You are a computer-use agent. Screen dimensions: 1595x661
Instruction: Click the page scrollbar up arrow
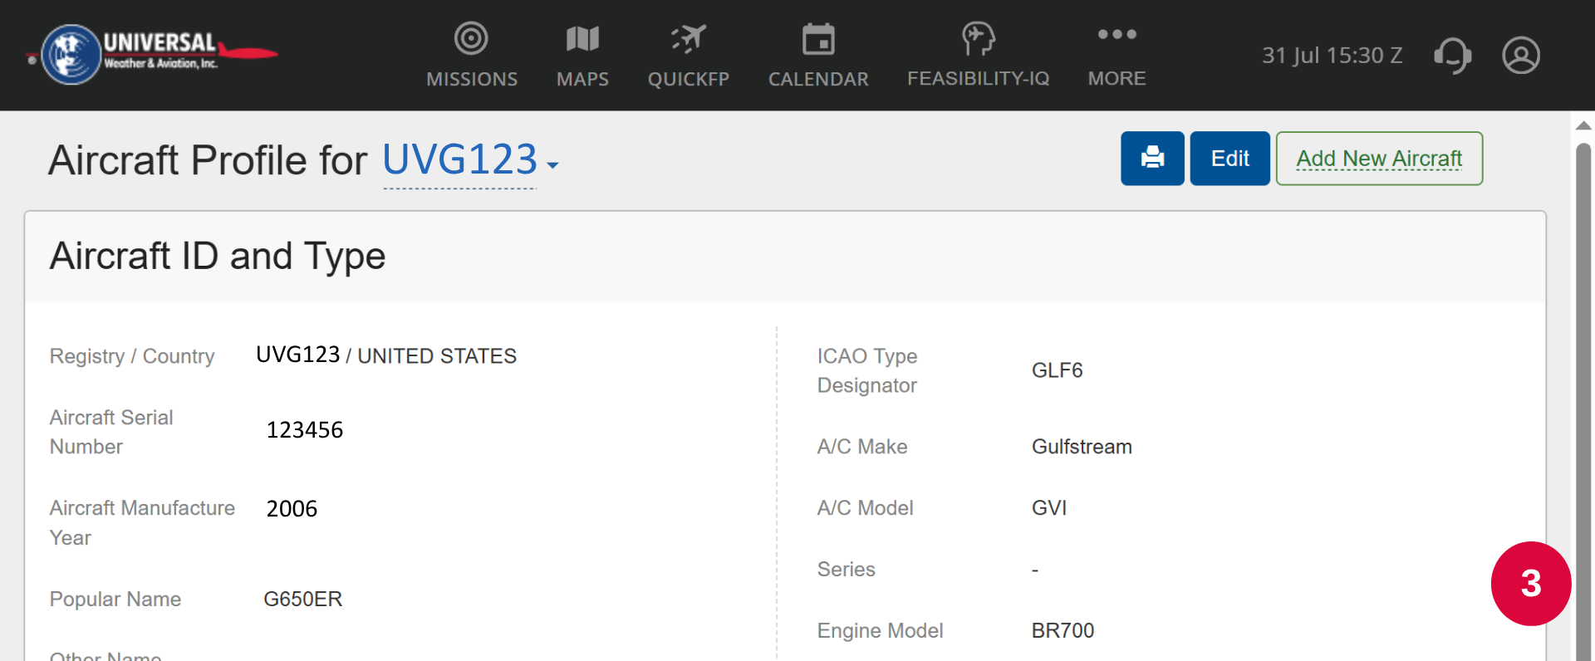[x=1583, y=125]
